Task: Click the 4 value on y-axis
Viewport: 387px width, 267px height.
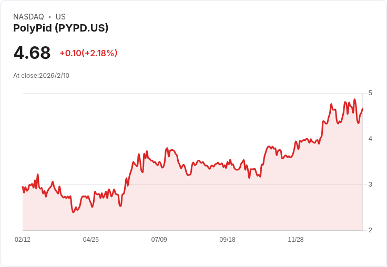Action: pos(370,139)
